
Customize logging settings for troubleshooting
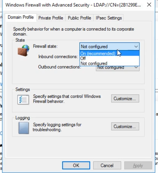(125, 126)
